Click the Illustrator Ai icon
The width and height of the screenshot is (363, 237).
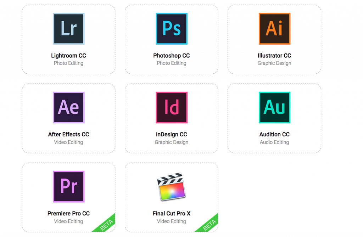pos(274,29)
